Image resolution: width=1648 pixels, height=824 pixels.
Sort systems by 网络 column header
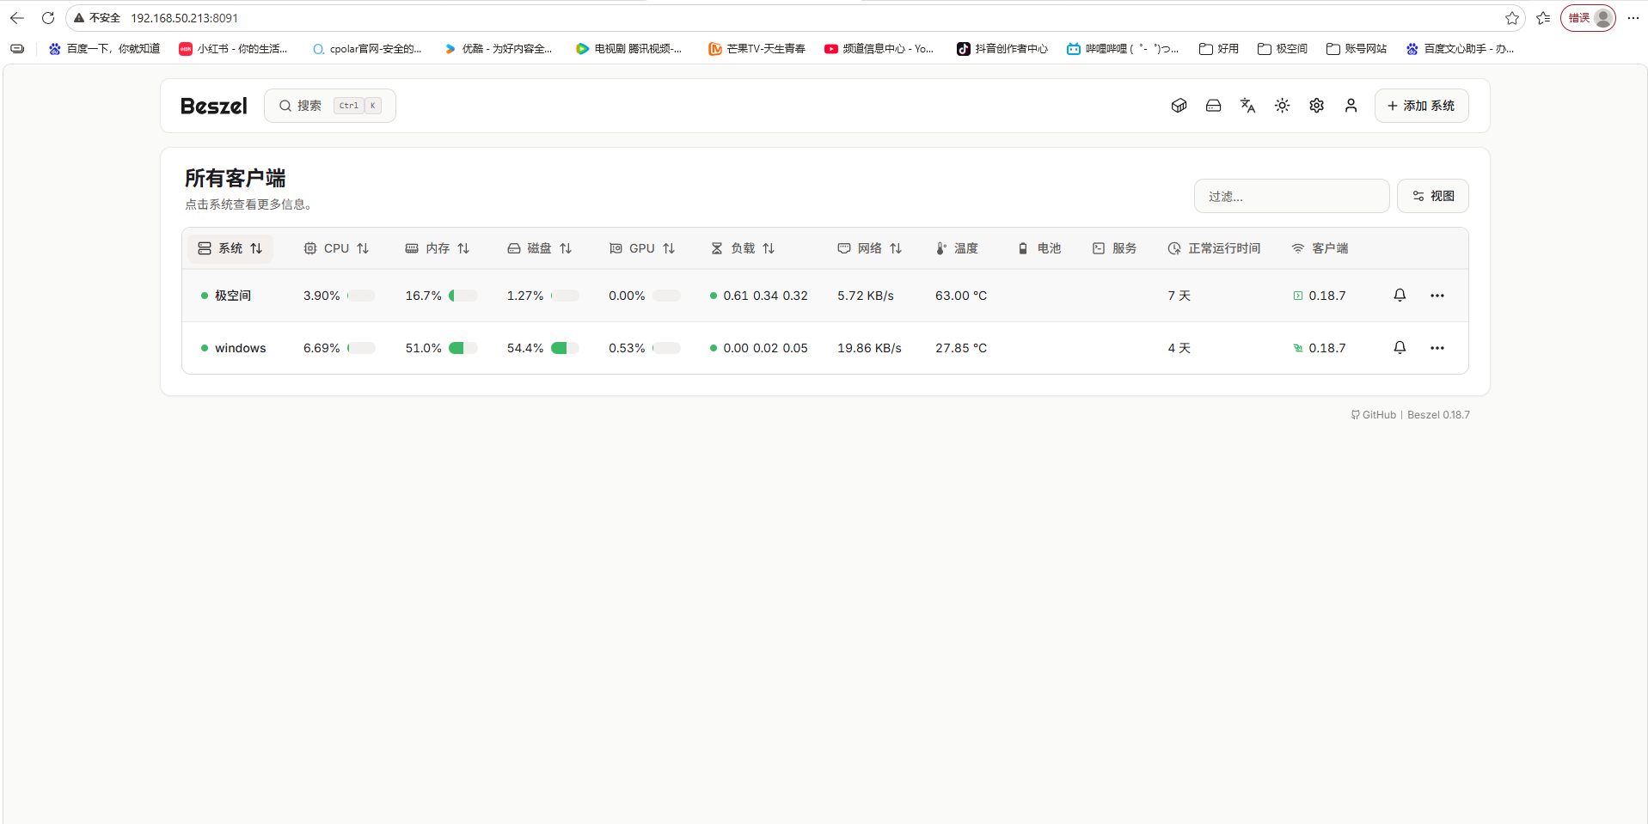tap(869, 248)
